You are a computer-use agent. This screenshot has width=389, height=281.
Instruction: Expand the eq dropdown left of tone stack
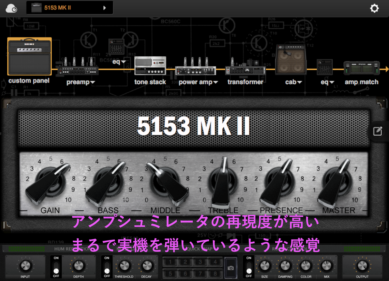tap(119, 62)
